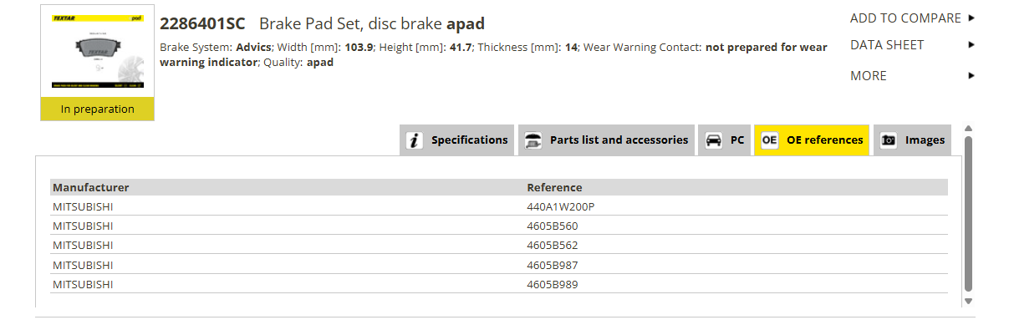Click the vertical scrollbar thumb
Screen dimensions: 1009x320
[969, 213]
